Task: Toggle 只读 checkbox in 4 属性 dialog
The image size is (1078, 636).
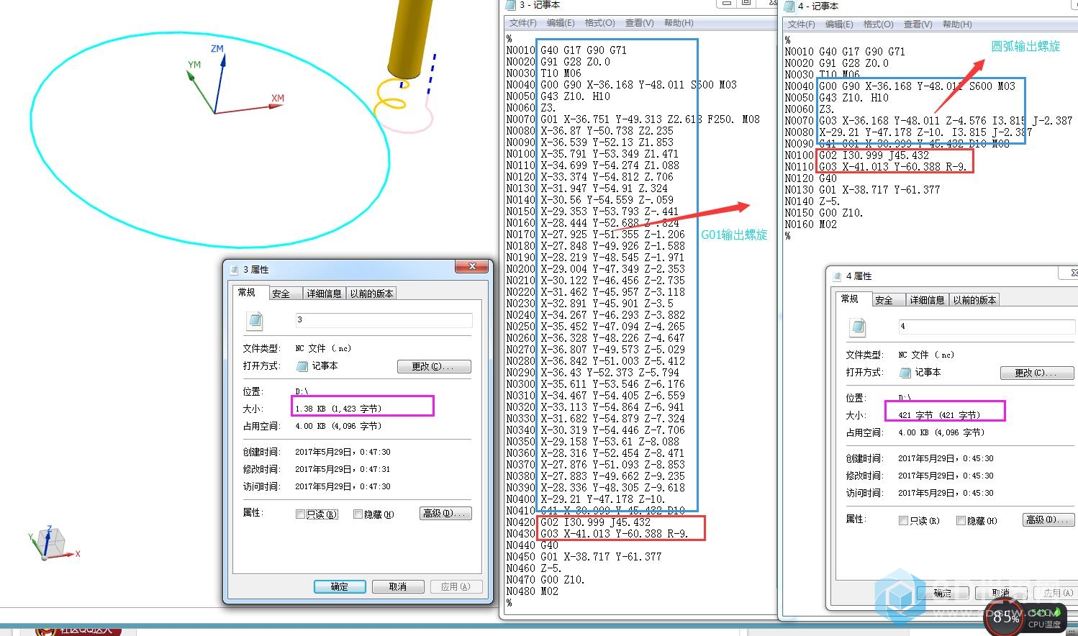Action: (x=903, y=521)
